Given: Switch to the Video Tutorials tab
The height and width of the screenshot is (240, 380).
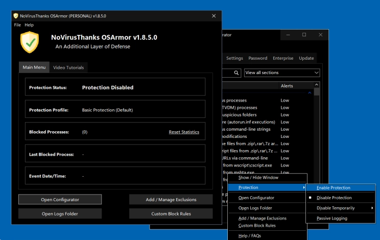Looking at the screenshot, I should tap(68, 67).
